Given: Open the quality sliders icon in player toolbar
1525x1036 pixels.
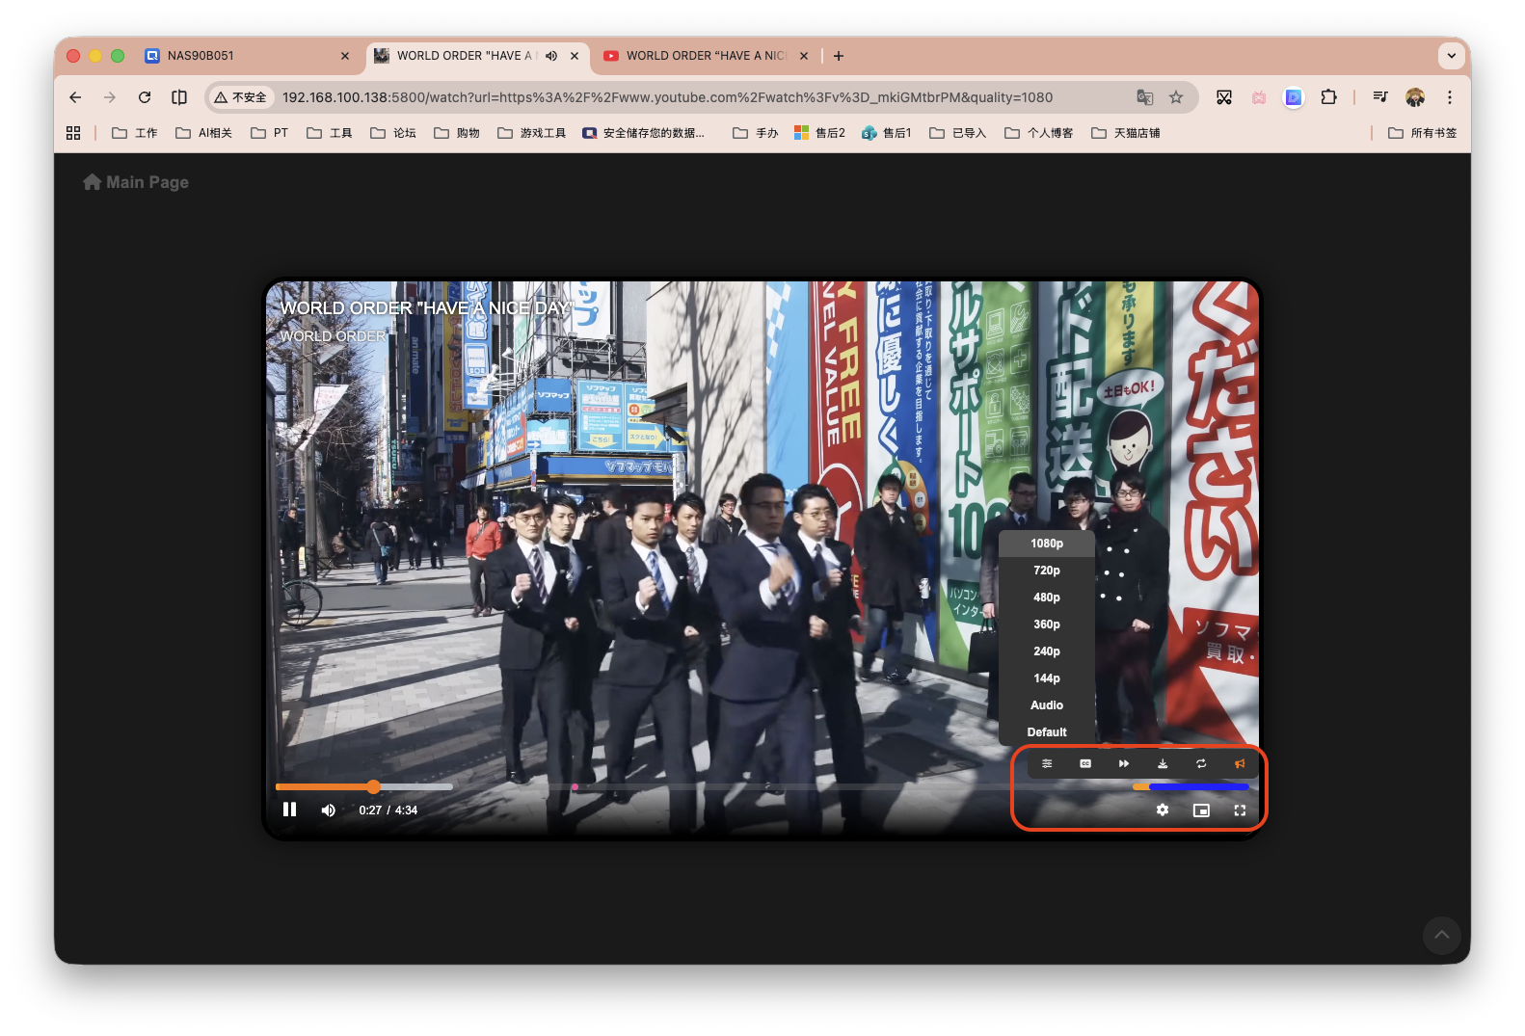Looking at the screenshot, I should point(1047,763).
